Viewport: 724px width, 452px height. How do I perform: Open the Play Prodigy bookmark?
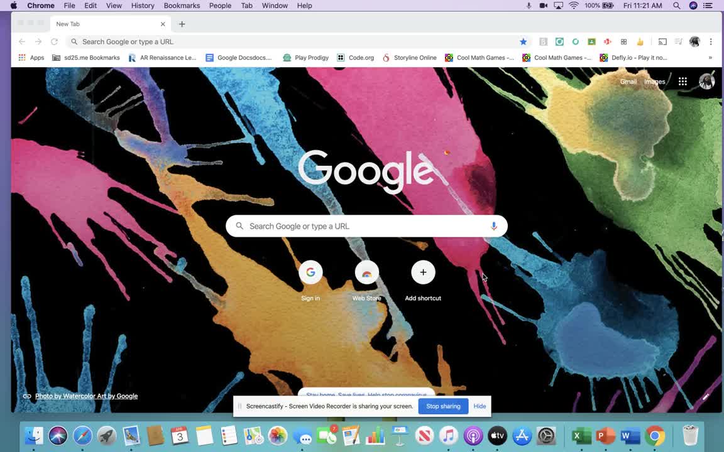click(305, 58)
